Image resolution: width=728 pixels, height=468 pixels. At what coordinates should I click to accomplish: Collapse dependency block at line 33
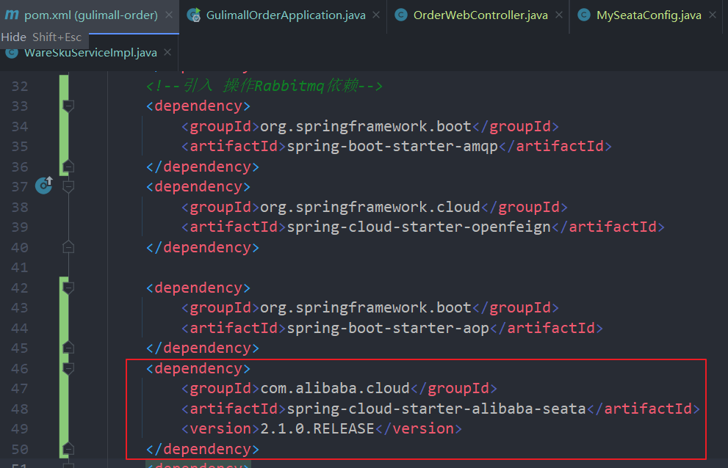(68, 106)
